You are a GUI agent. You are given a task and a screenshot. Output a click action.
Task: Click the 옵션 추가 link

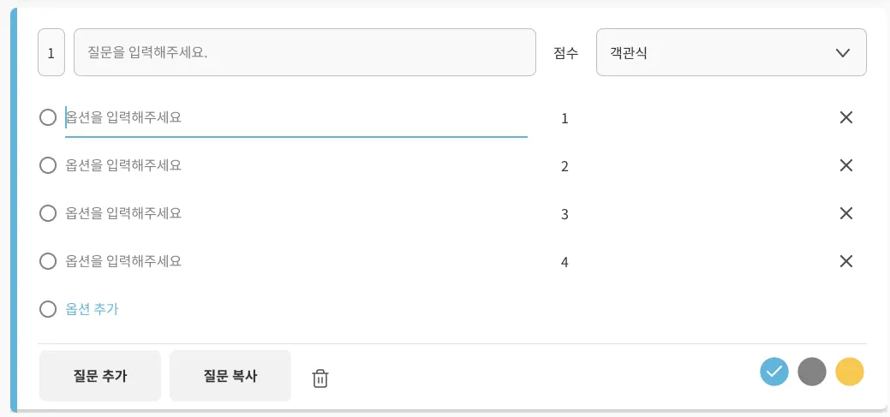[92, 309]
